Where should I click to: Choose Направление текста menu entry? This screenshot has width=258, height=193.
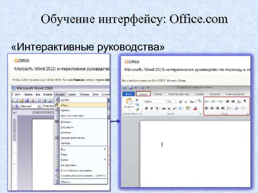point(81,138)
